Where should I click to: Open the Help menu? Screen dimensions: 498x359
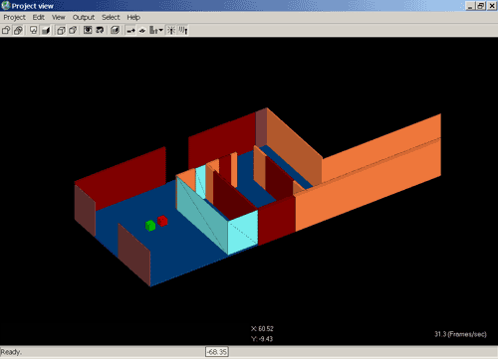[x=133, y=17]
